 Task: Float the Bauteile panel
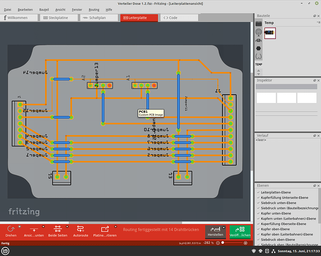tap(315, 16)
